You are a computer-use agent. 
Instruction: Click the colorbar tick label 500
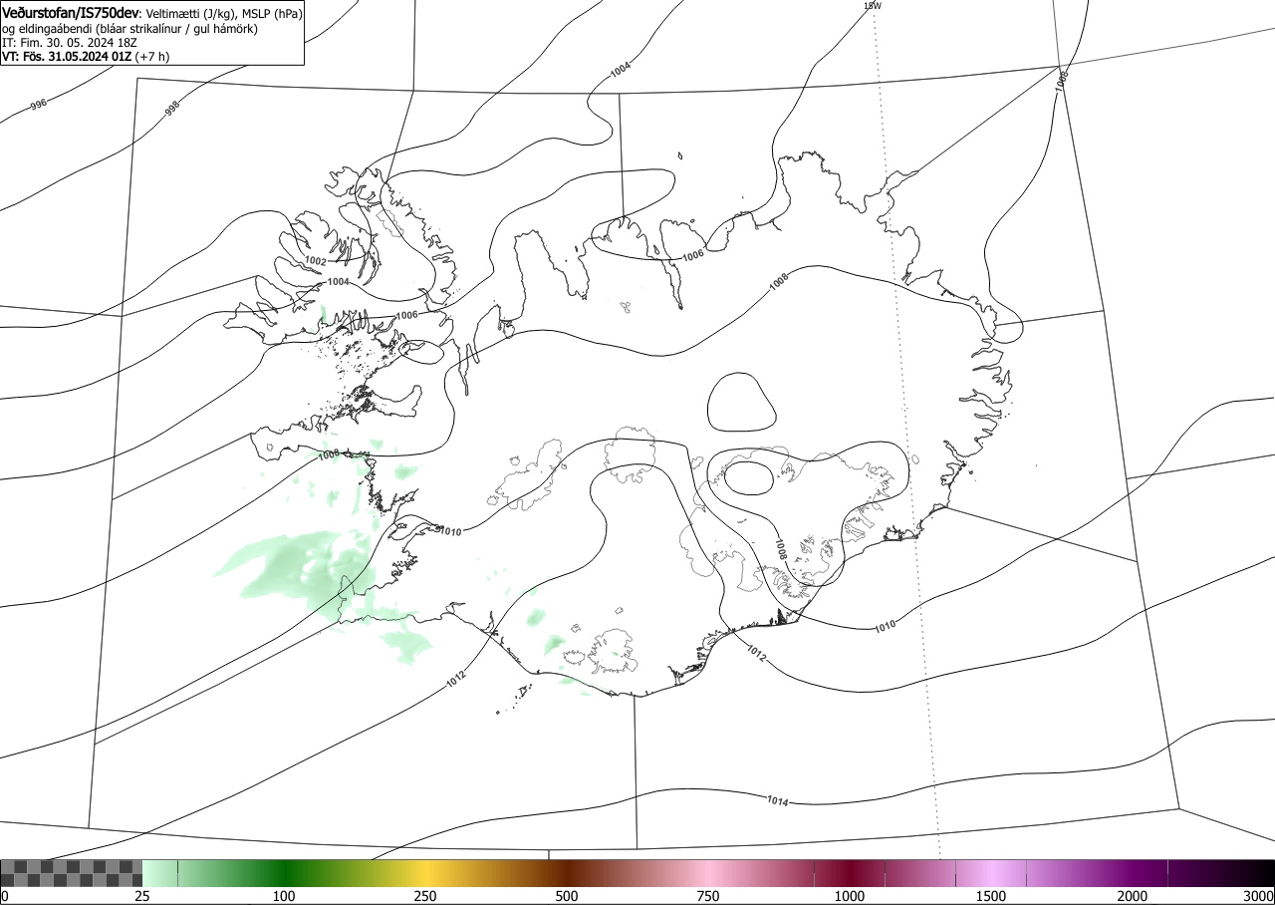click(567, 896)
